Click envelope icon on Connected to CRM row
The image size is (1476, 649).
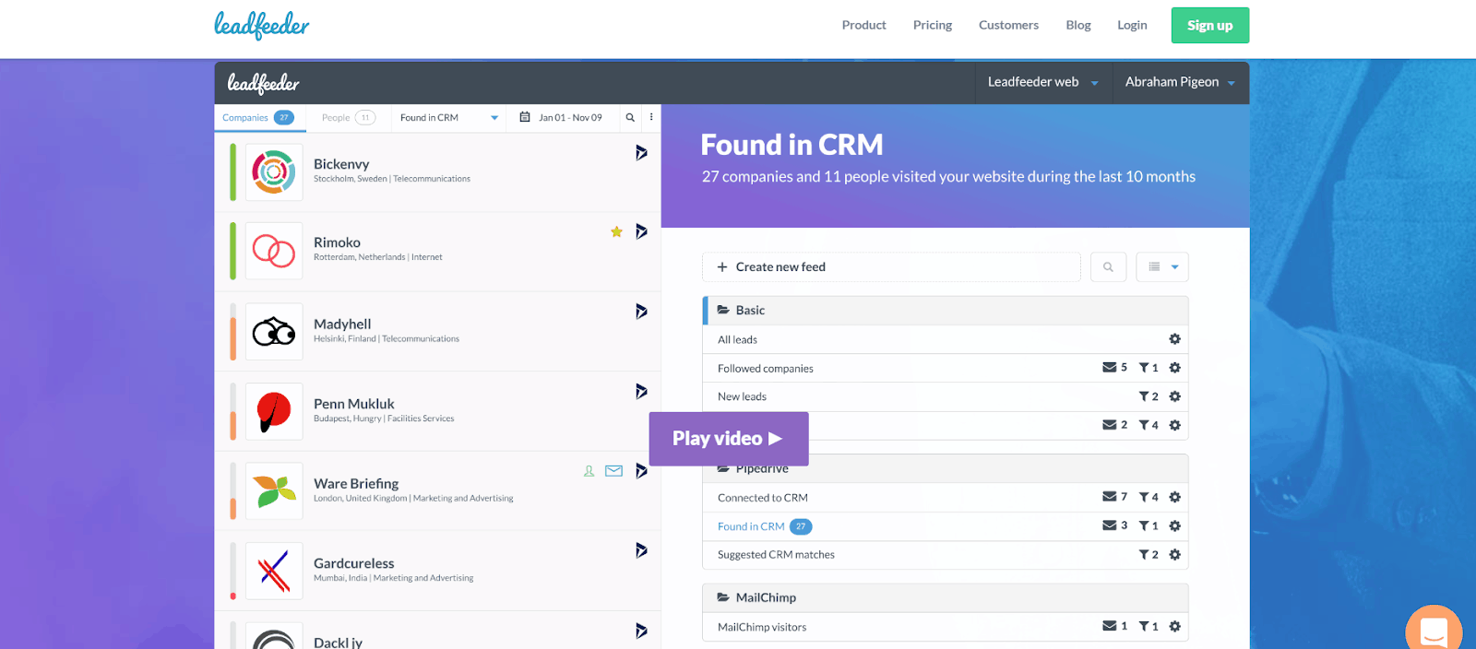[x=1109, y=496]
